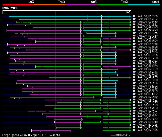This screenshot has width=162, height=137.
Task: Open the UniRef100_A6MVU7 entry
Action: click(145, 100)
